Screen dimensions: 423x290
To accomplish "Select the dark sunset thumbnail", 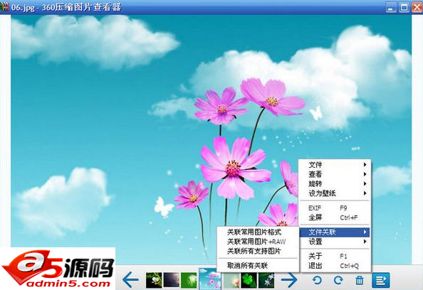I will [172, 280].
